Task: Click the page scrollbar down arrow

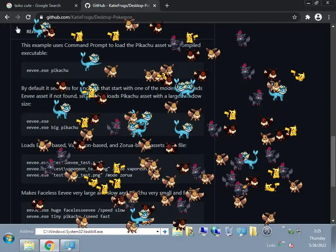Action: point(333,221)
